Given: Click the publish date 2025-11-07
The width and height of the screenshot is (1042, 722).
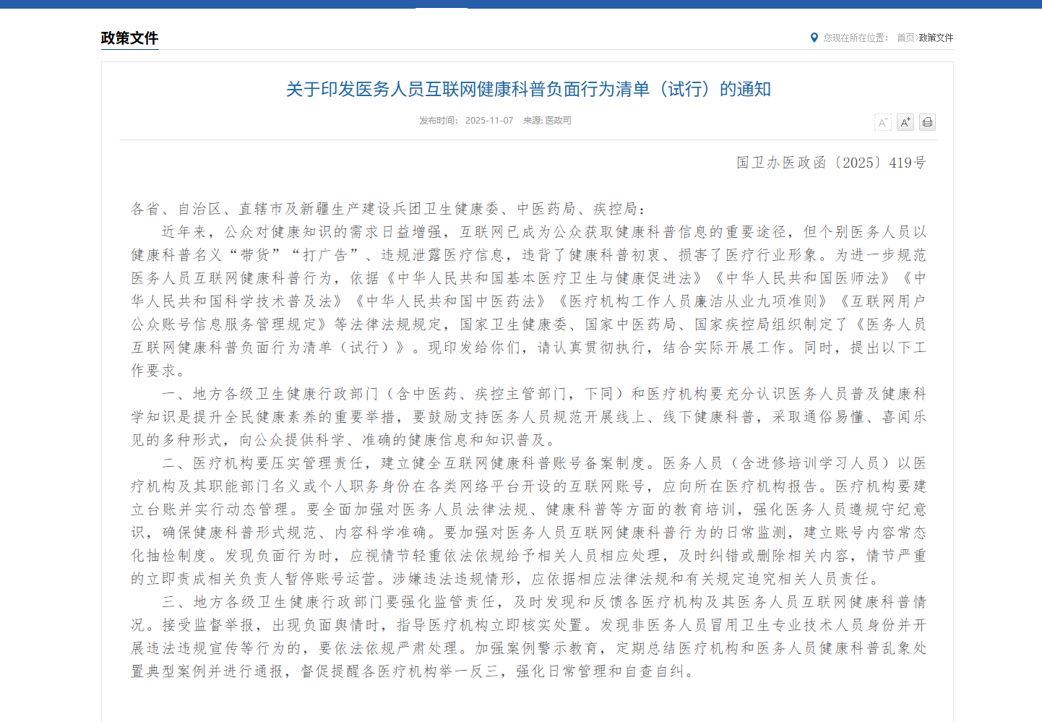Looking at the screenshot, I should tap(488, 120).
